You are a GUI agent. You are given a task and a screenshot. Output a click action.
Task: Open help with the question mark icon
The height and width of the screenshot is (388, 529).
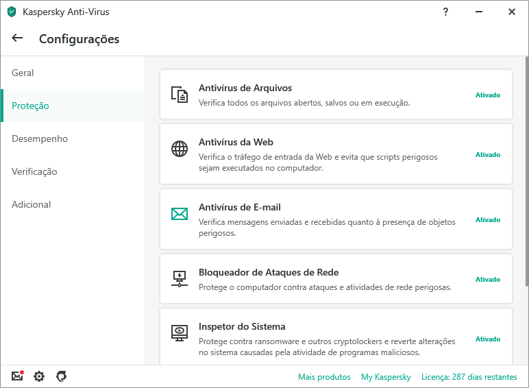(445, 12)
